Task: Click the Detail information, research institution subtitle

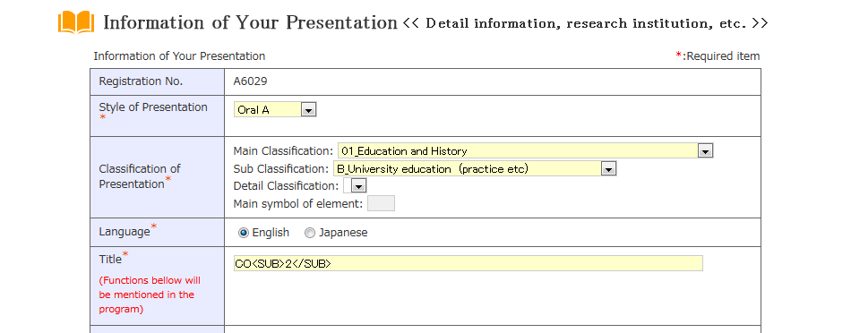Action: (x=586, y=23)
